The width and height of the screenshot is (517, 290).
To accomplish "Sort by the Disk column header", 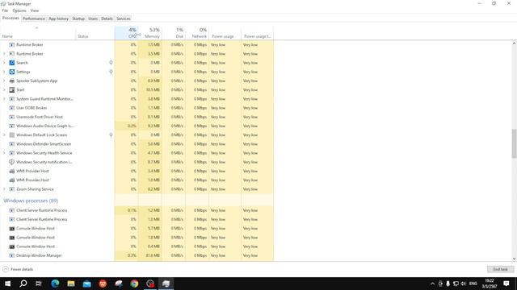I will click(x=174, y=33).
